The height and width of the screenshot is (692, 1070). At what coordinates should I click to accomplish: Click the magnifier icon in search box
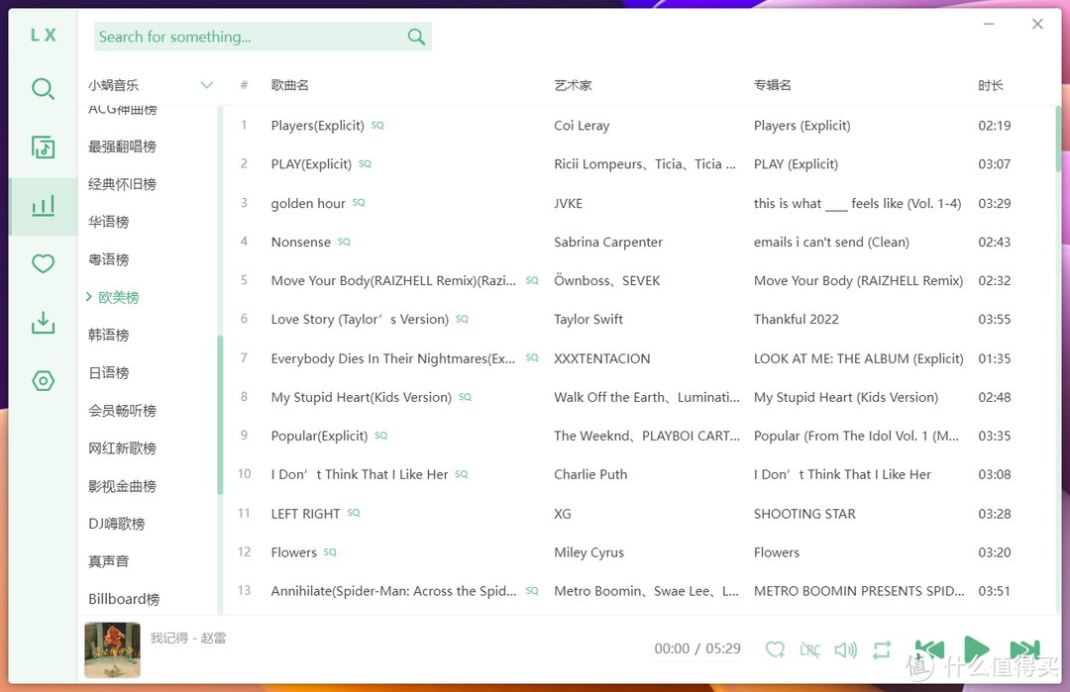click(x=416, y=38)
